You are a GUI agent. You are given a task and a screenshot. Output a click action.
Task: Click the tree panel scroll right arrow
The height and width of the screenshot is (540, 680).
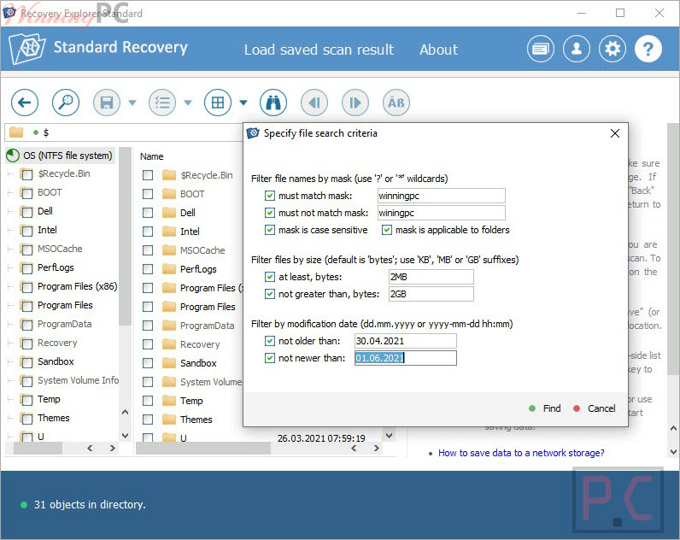coord(112,448)
